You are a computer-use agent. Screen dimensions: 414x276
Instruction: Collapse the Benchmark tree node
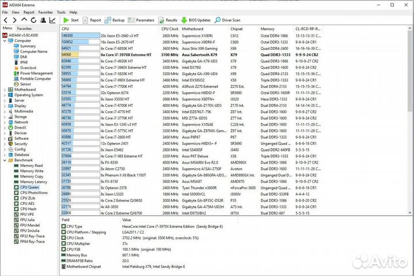coord(5,160)
